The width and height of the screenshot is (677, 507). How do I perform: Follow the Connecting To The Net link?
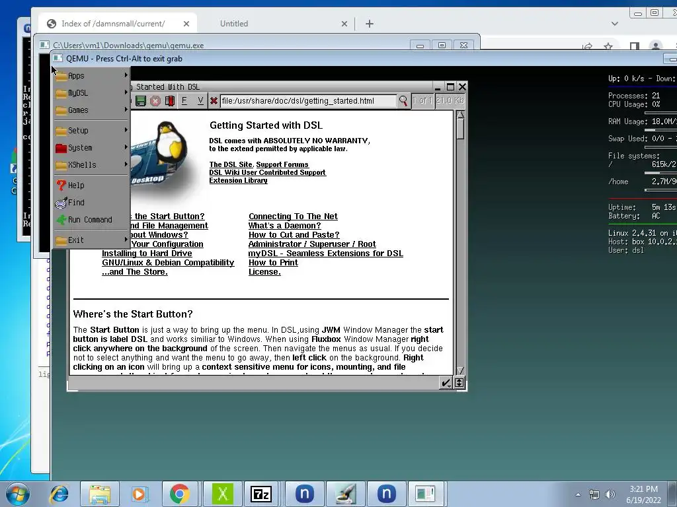pos(293,217)
